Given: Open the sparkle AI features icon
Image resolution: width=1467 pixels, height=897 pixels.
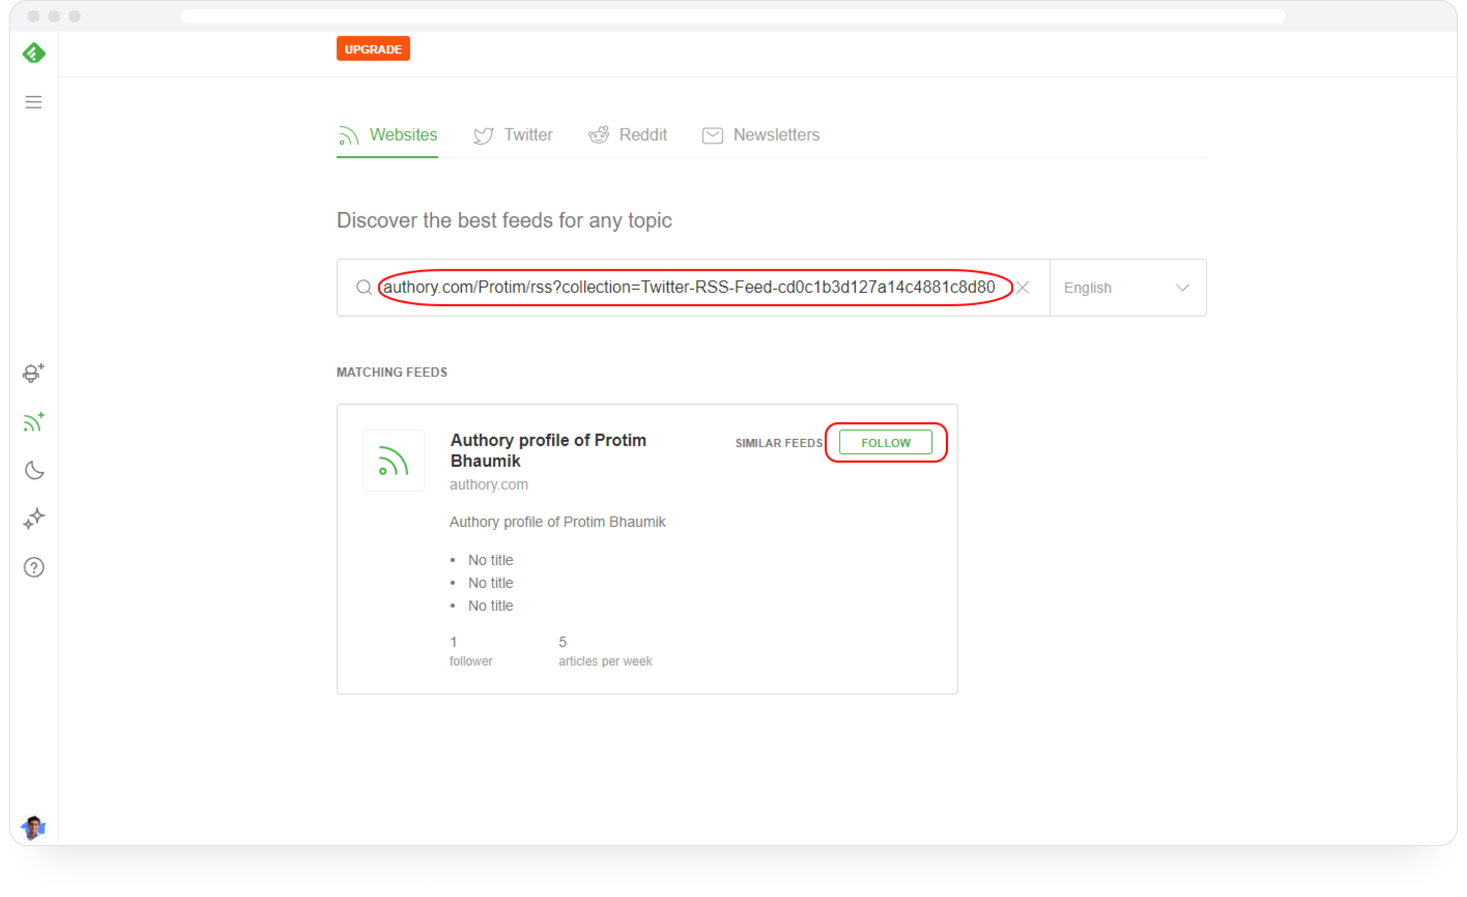Looking at the screenshot, I should (34, 518).
